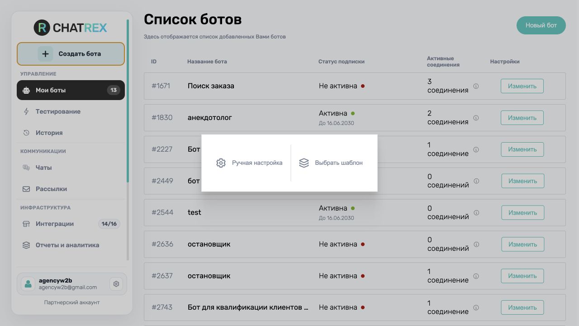Open Чаты section
Image resolution: width=579 pixels, height=326 pixels.
(71, 168)
